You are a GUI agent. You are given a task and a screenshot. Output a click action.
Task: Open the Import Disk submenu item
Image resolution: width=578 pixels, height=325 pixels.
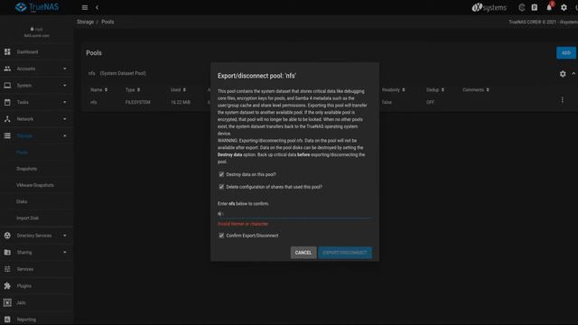(27, 218)
